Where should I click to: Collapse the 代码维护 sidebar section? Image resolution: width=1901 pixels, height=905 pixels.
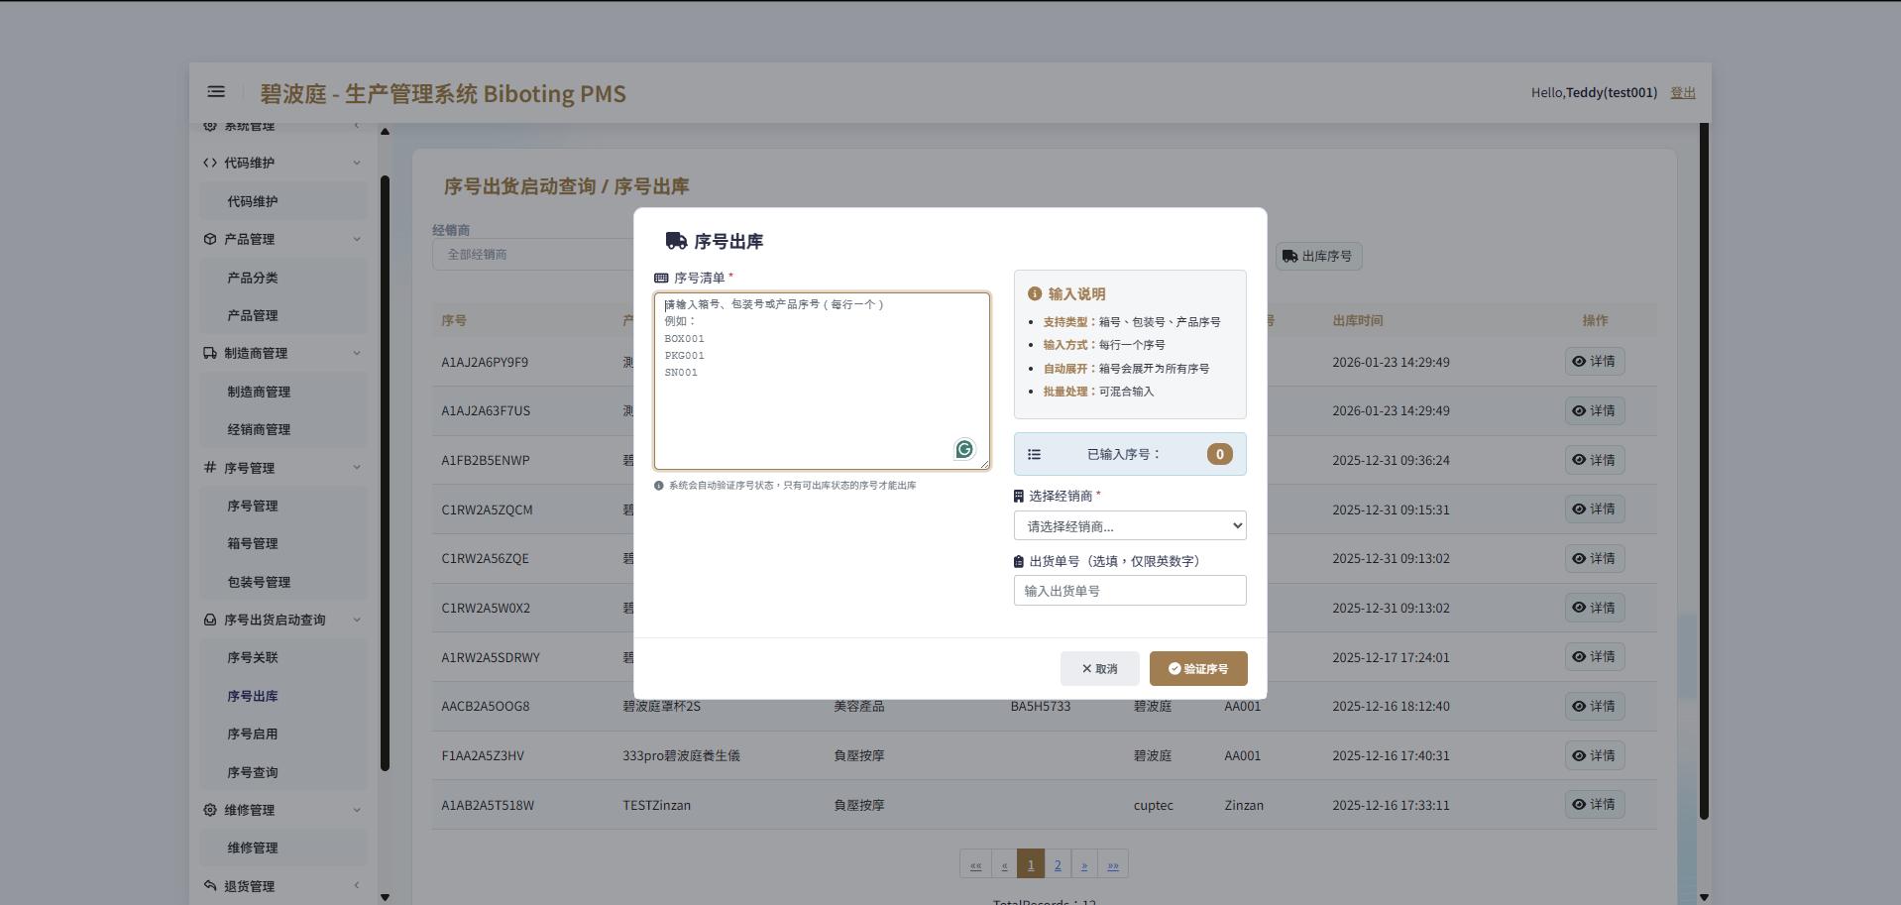[x=357, y=163]
